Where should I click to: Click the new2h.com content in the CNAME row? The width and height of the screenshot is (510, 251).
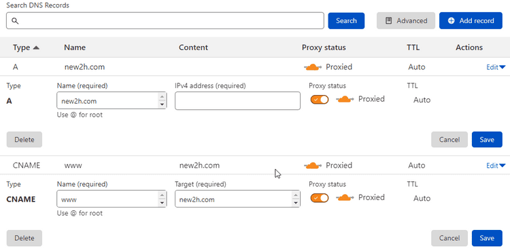pyautogui.click(x=199, y=166)
